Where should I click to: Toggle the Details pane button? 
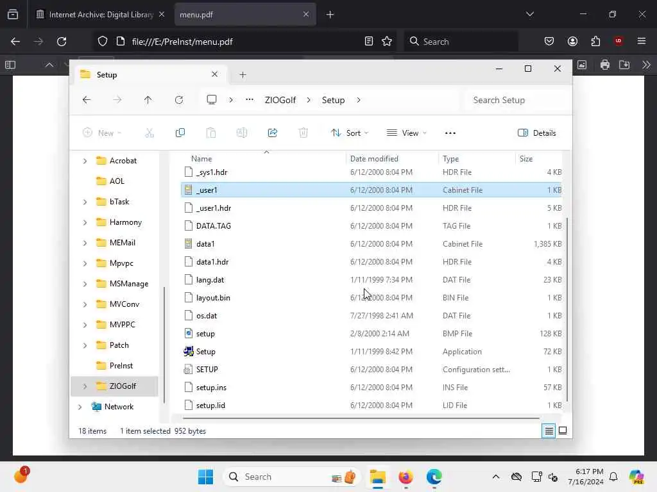(537, 133)
